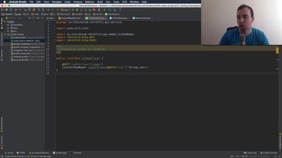Click the hide Project panel icon

tap(42, 18)
